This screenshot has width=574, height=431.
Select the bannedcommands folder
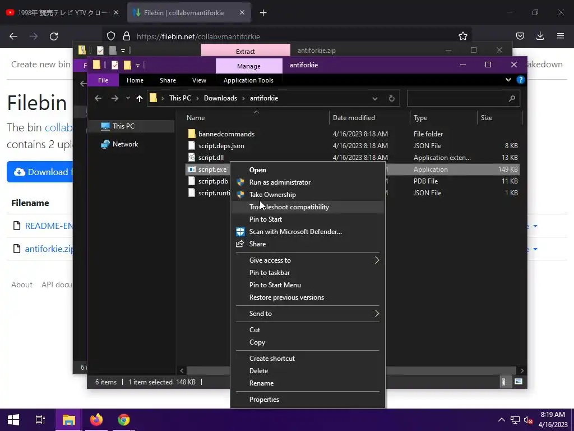tap(226, 134)
